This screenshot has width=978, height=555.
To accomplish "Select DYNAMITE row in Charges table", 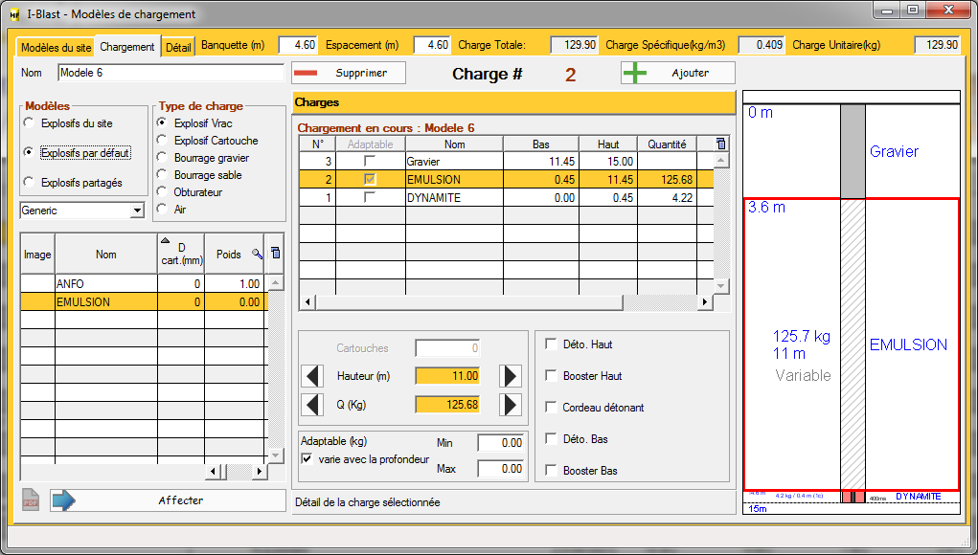I will pyautogui.click(x=506, y=198).
